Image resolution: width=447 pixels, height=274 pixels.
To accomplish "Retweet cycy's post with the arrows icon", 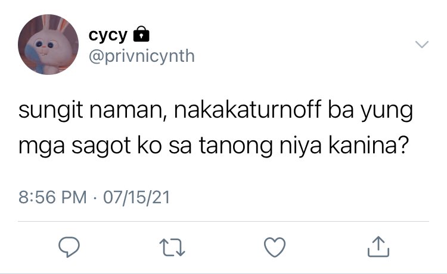I will (172, 247).
